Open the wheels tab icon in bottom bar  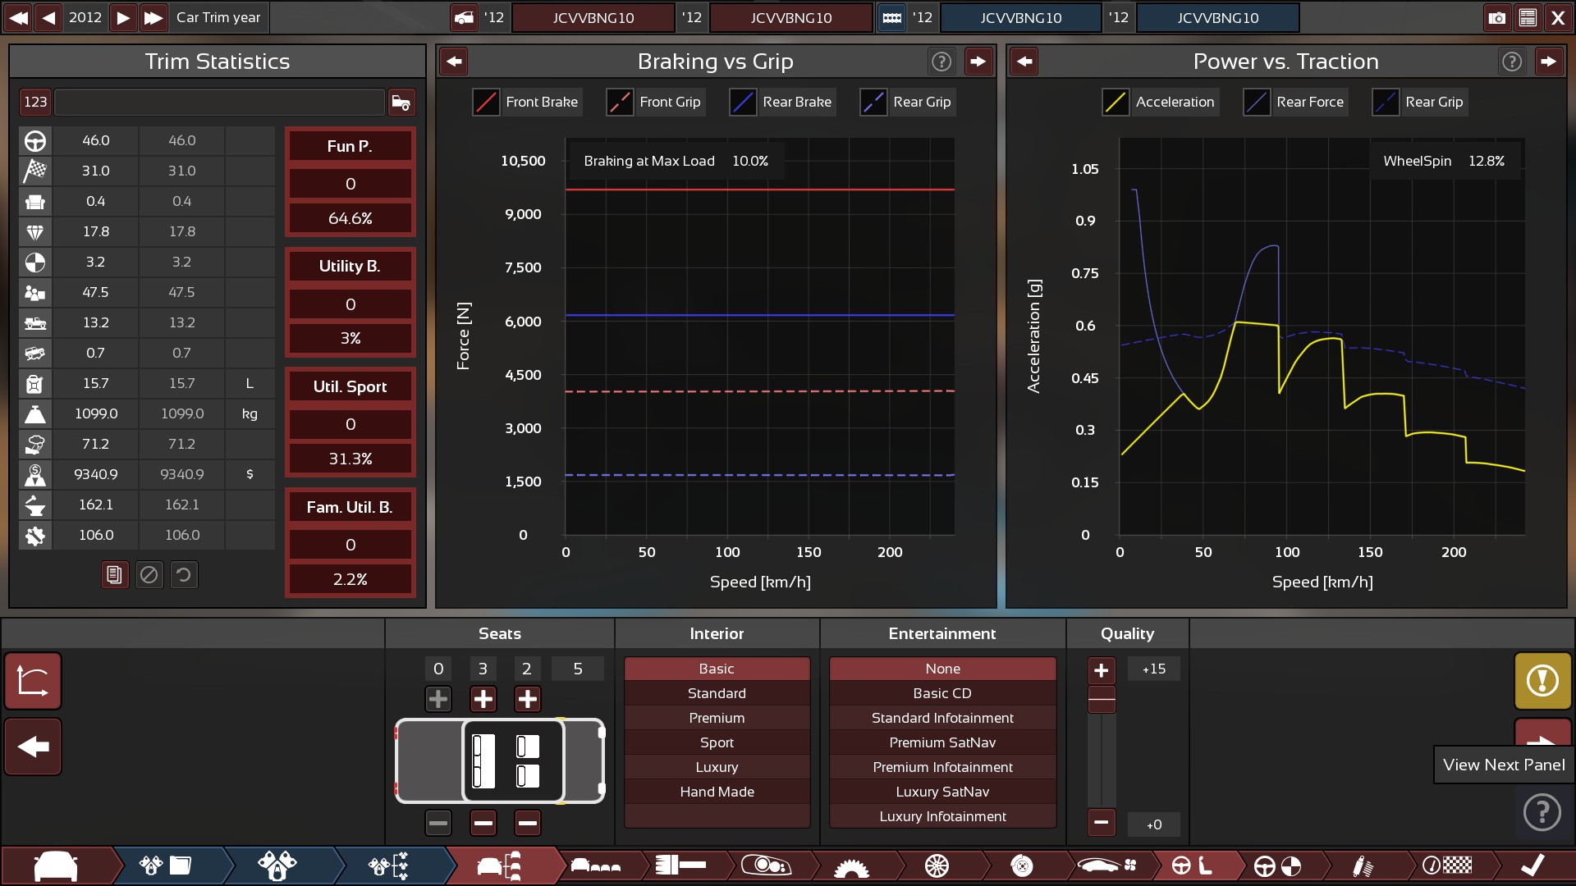(x=937, y=865)
